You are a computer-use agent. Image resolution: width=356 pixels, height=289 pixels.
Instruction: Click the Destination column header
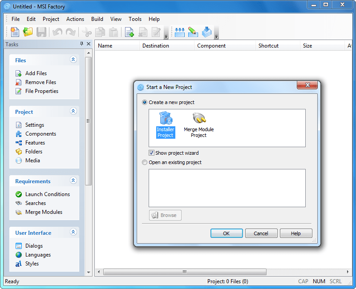(155, 46)
